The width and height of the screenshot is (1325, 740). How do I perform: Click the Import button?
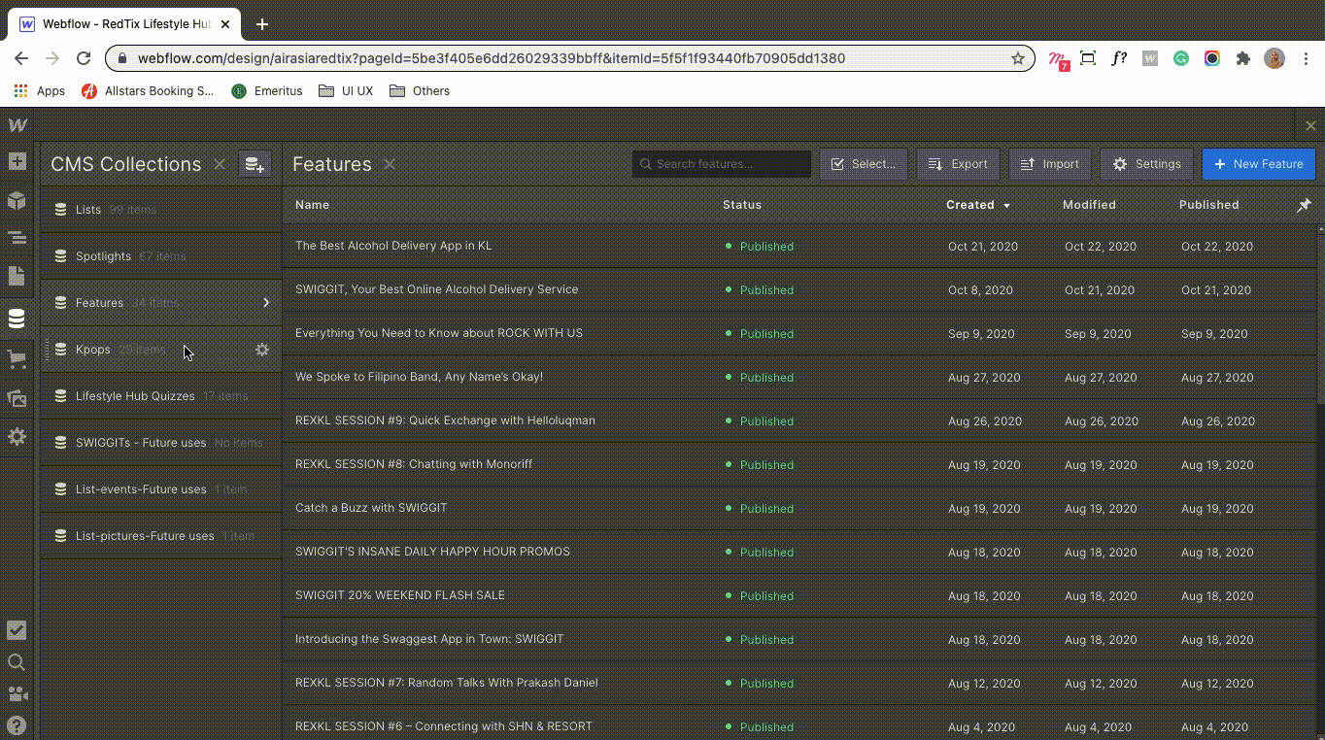1050,164
